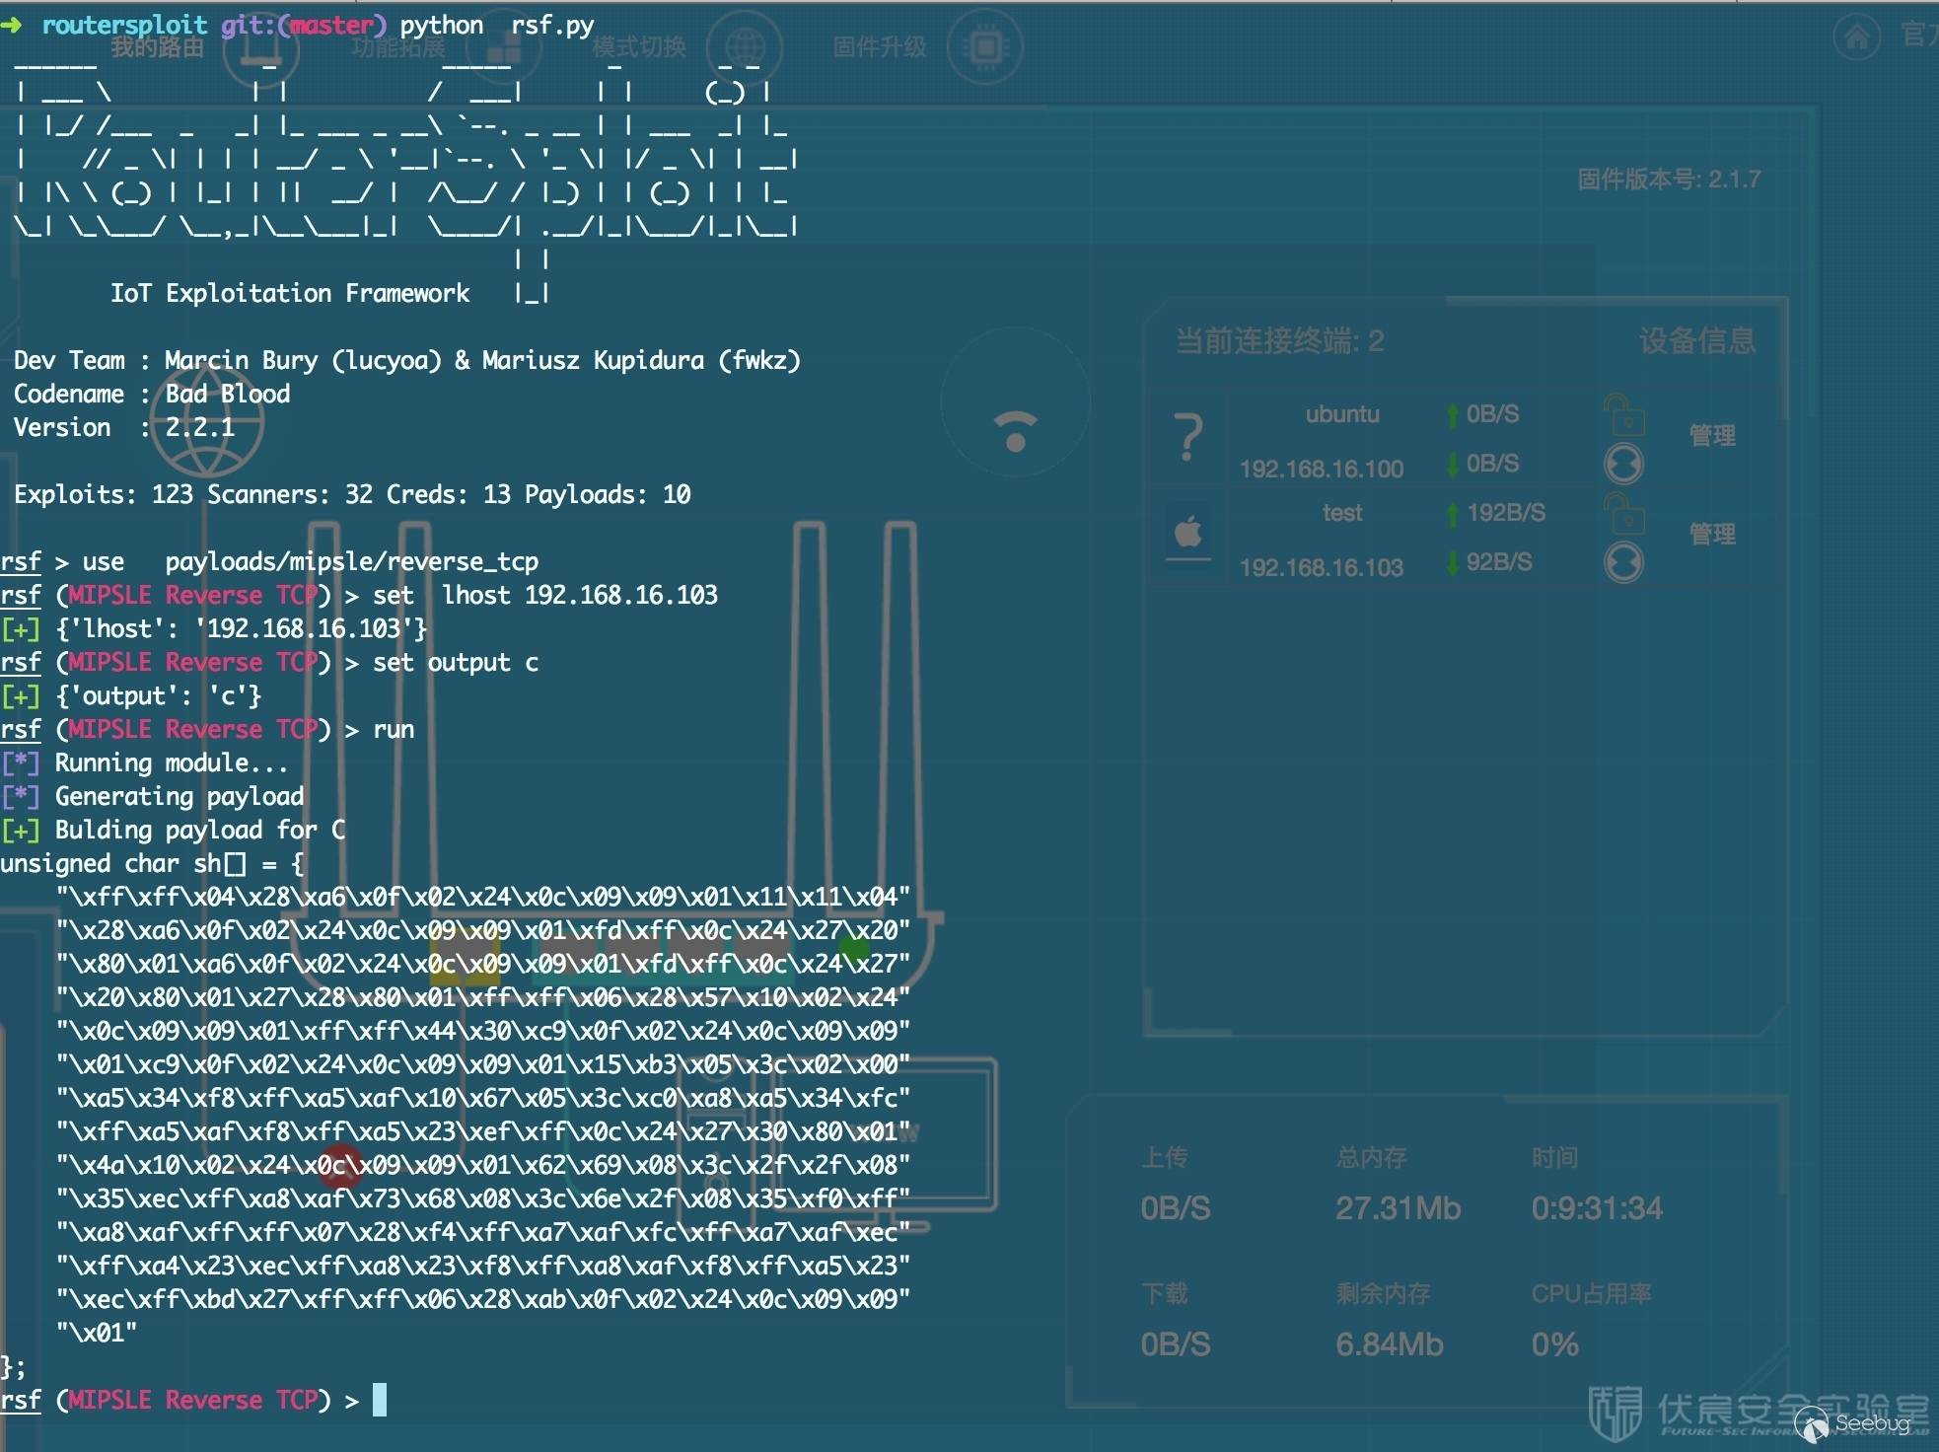This screenshot has width=1939, height=1452.
Task: Click the router icon beside 我的路由
Action: coord(260,49)
